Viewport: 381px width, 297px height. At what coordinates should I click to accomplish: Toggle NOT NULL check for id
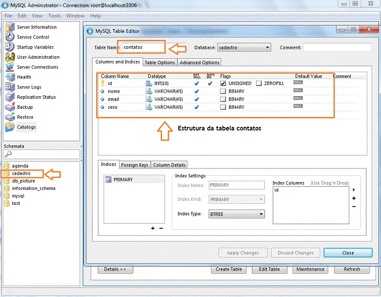point(197,83)
